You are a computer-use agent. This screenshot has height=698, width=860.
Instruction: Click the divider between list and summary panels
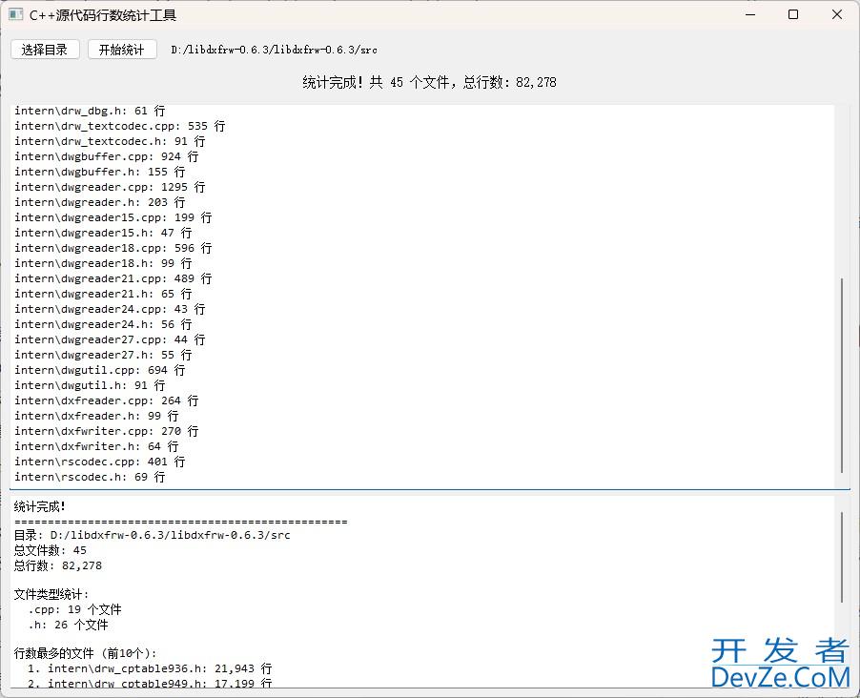click(x=429, y=490)
